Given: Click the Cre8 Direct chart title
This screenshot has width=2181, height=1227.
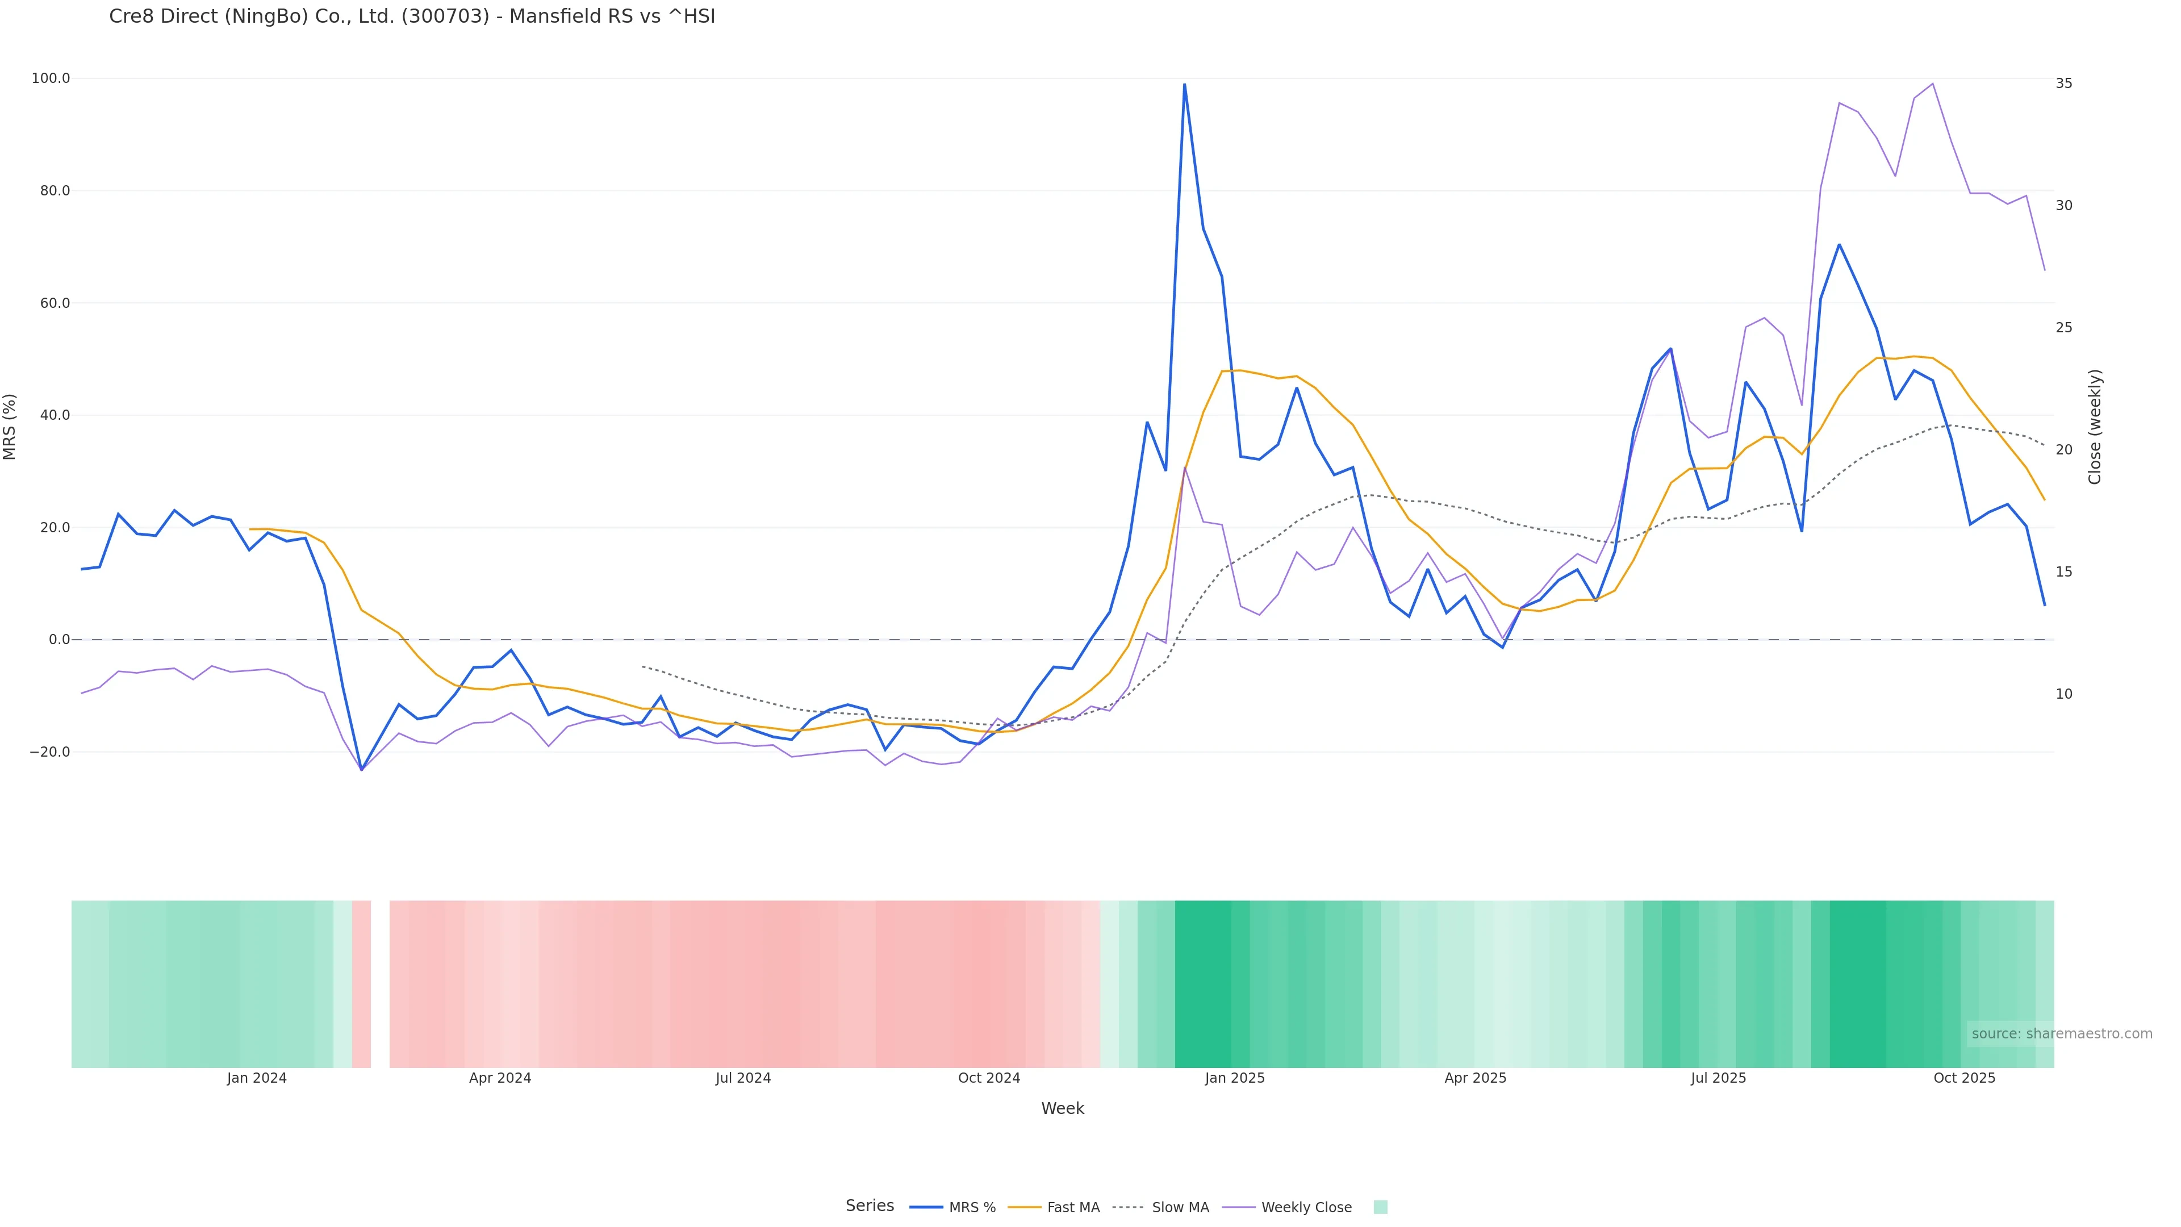Looking at the screenshot, I should point(411,17).
